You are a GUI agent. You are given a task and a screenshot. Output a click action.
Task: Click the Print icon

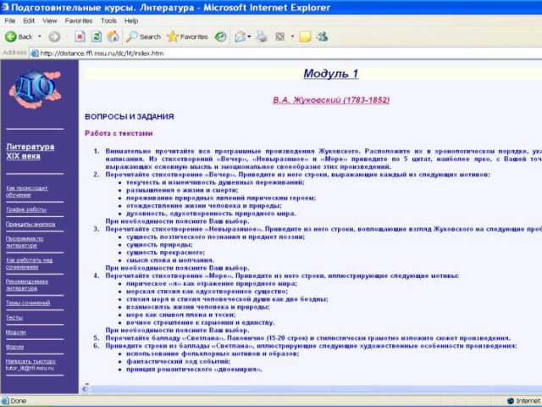click(x=262, y=36)
